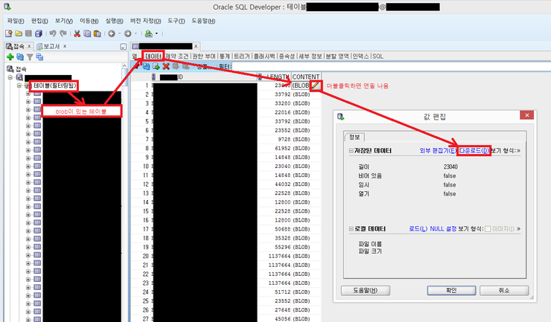Click the LENGTH column header
This screenshot has height=322, width=551.
tap(277, 77)
